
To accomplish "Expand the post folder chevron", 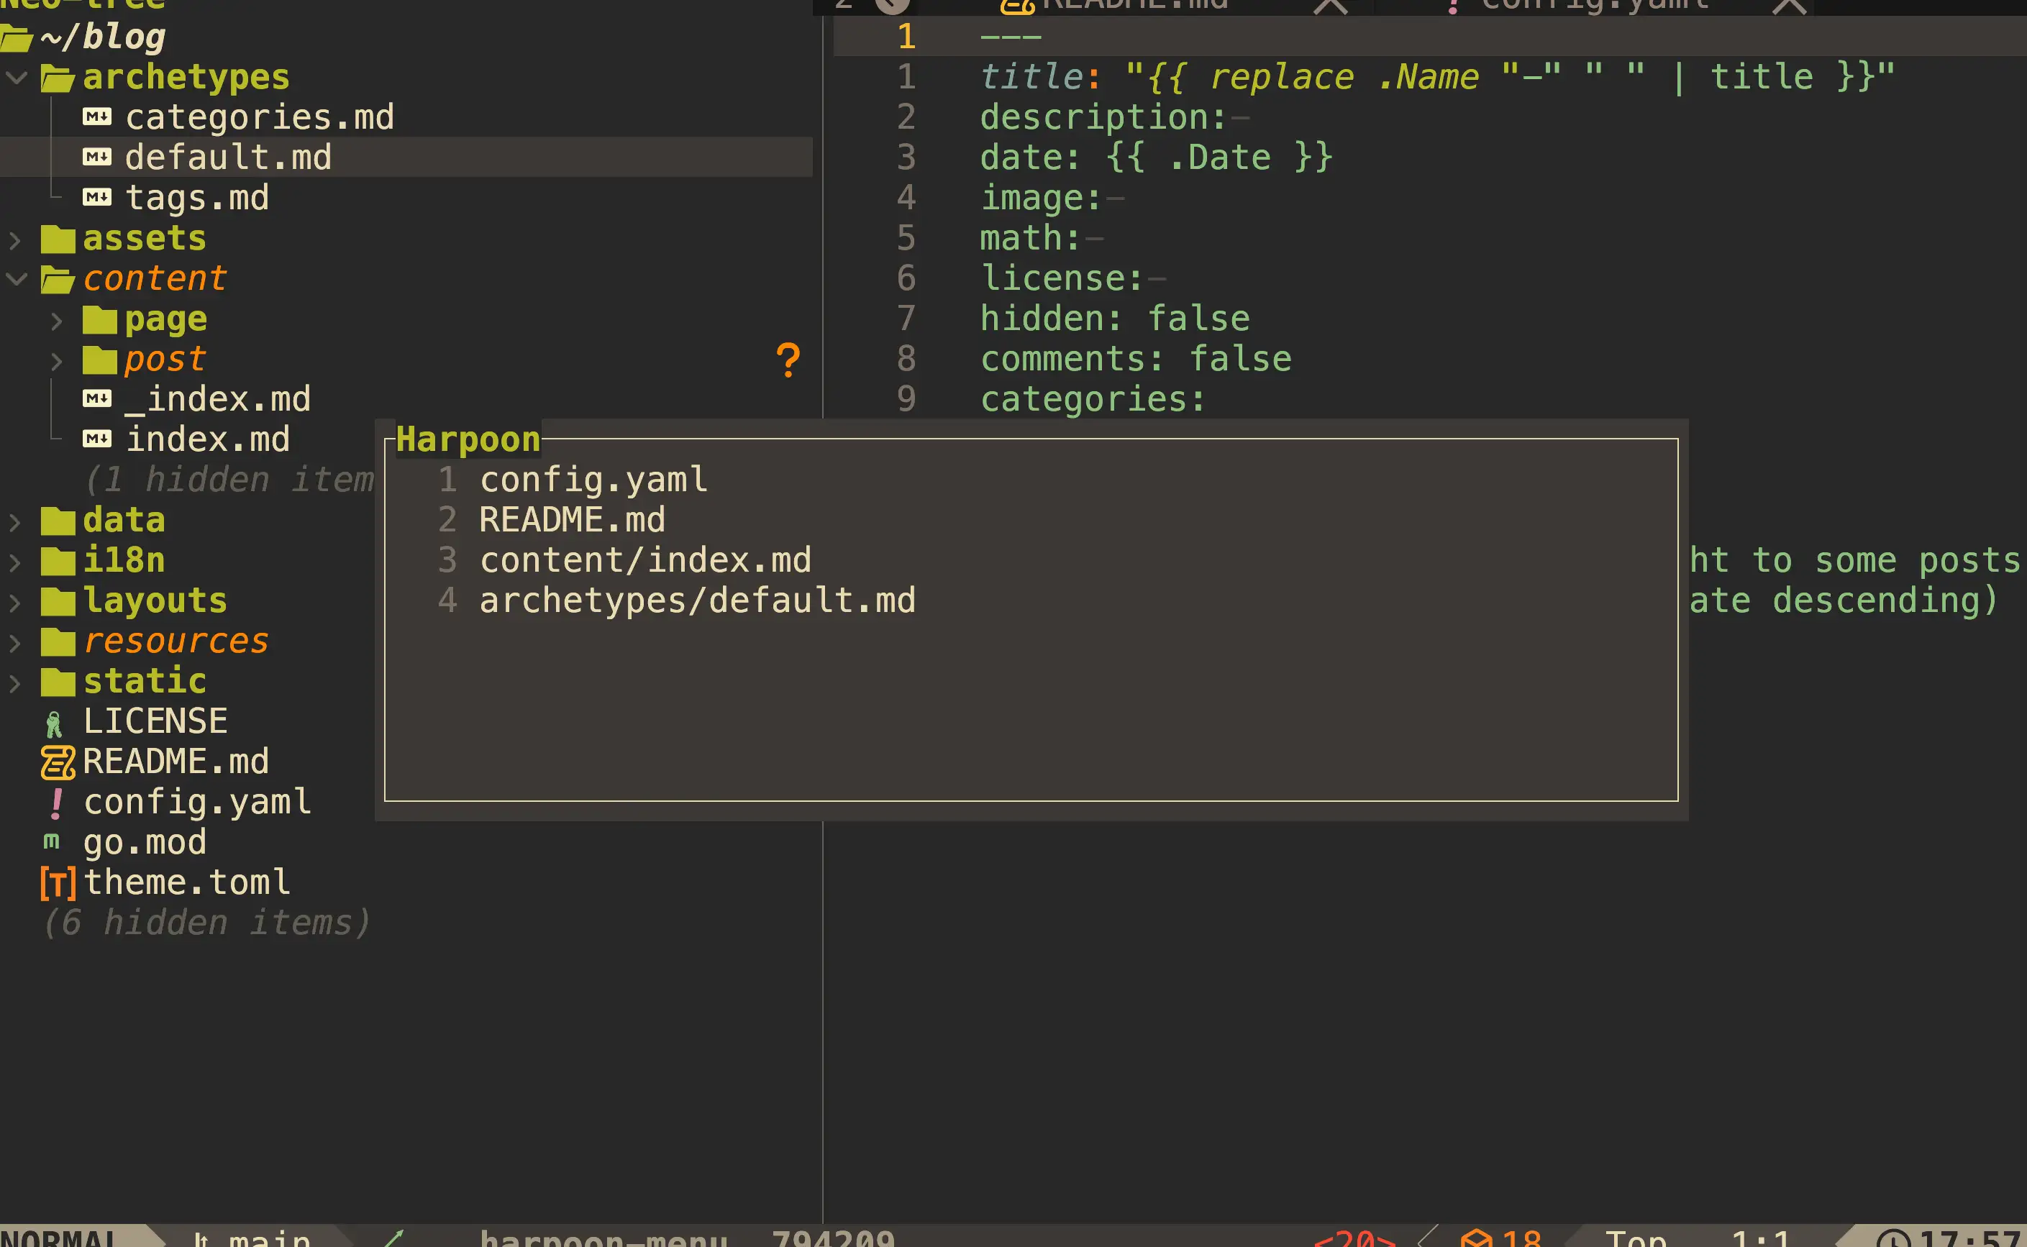I will pyautogui.click(x=56, y=361).
